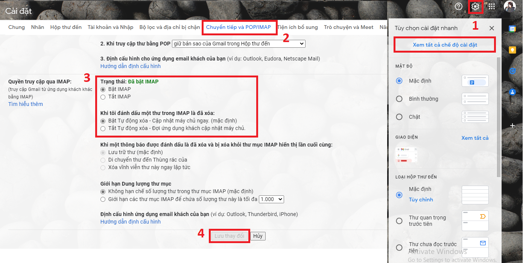Open Google Contacts in side panel
This screenshot has height=263, width=523.
click(x=512, y=92)
